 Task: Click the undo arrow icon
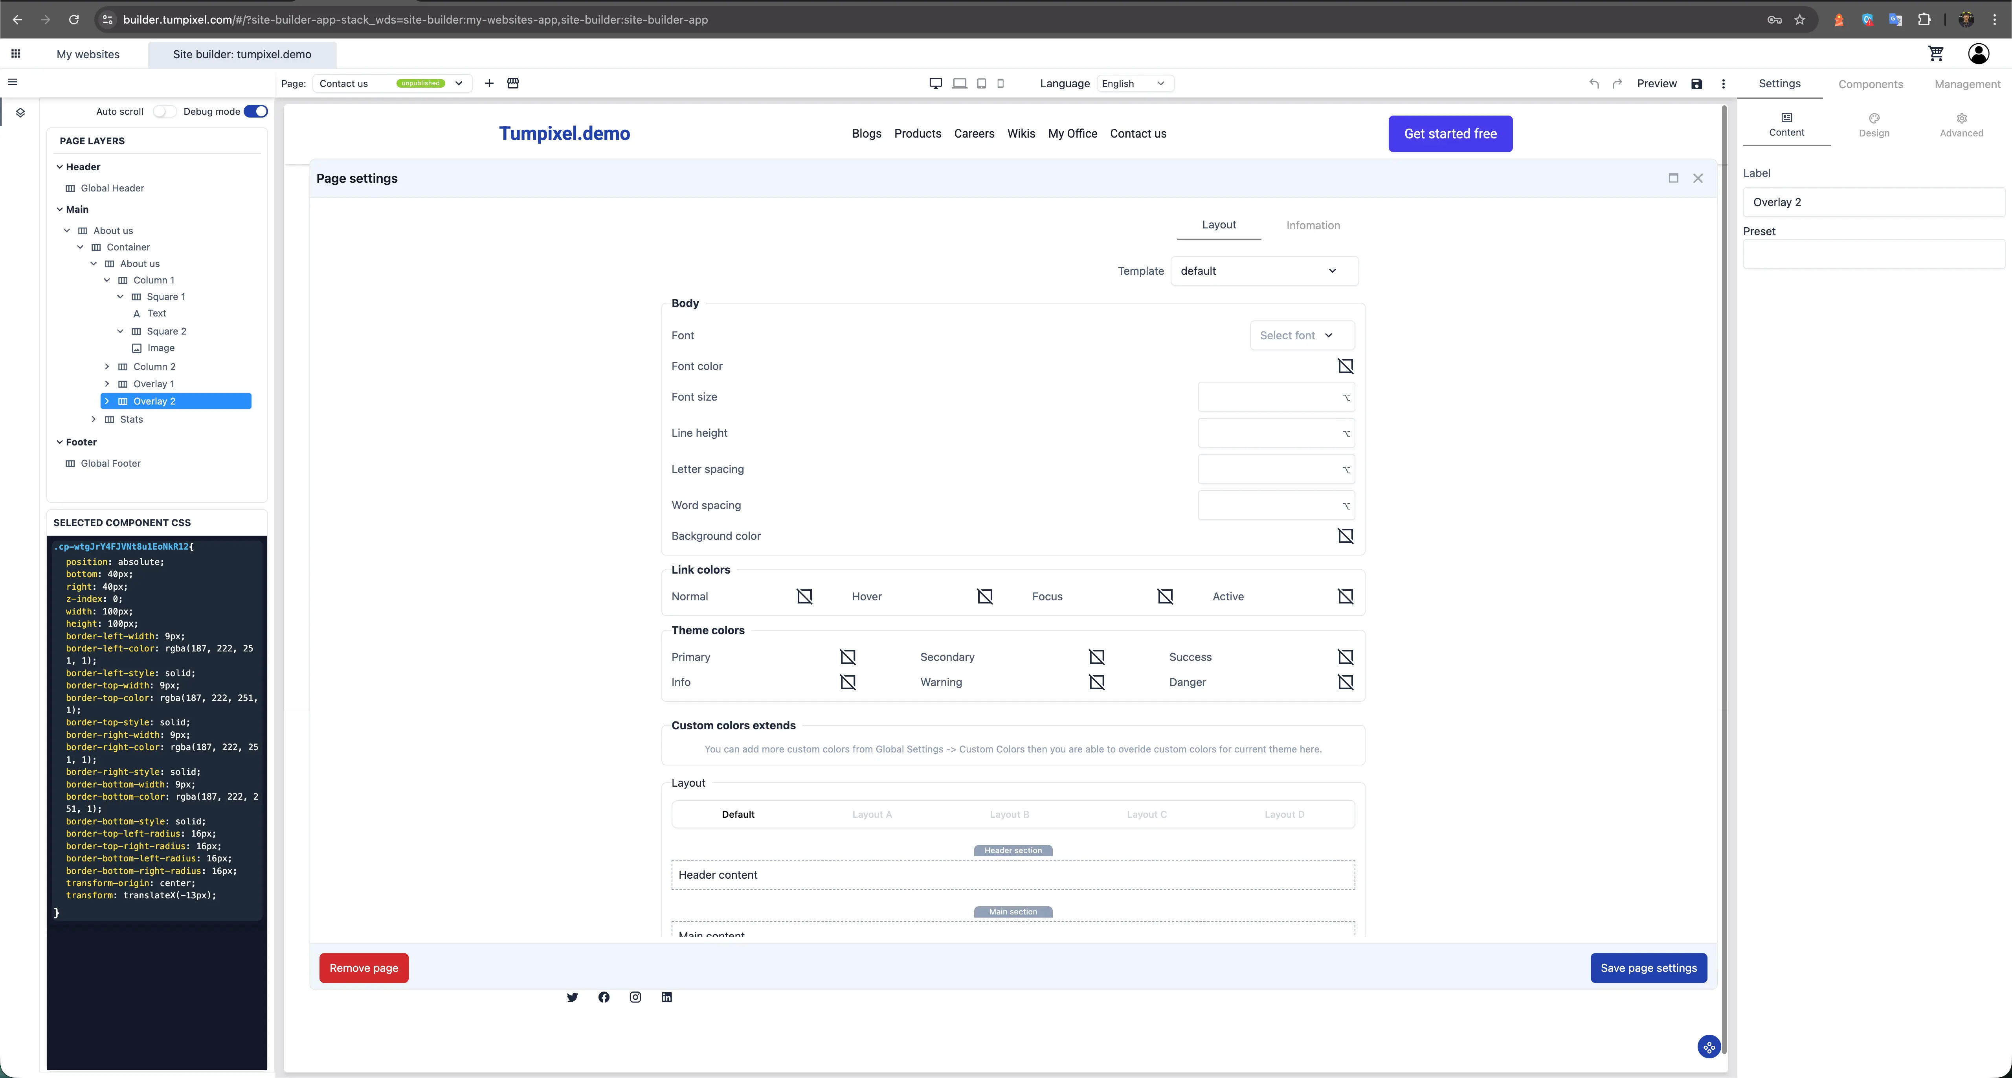(1593, 84)
